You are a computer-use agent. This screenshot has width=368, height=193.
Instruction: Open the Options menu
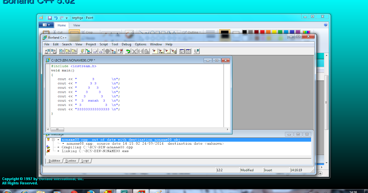(x=141, y=44)
